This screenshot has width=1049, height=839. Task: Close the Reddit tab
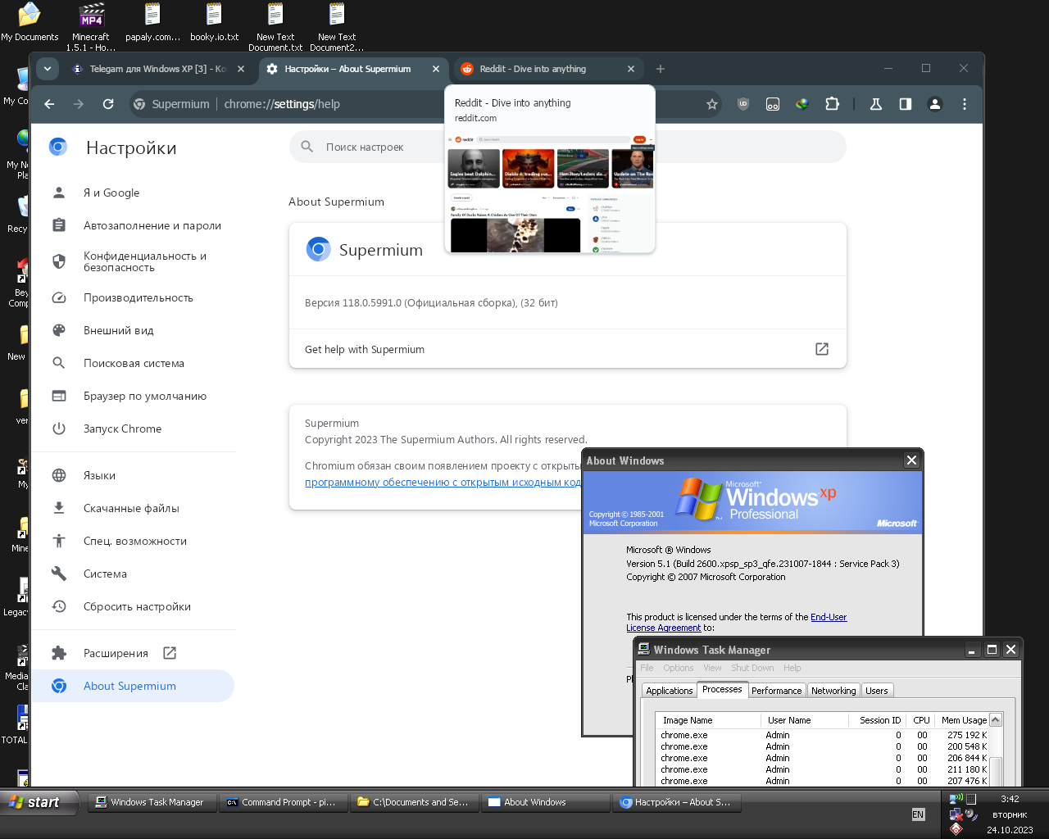coord(631,69)
